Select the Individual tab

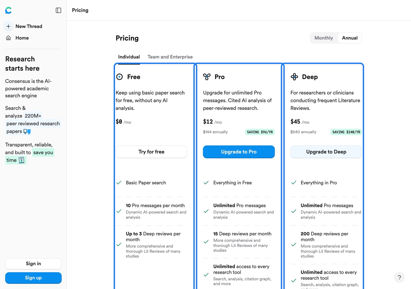tap(129, 57)
